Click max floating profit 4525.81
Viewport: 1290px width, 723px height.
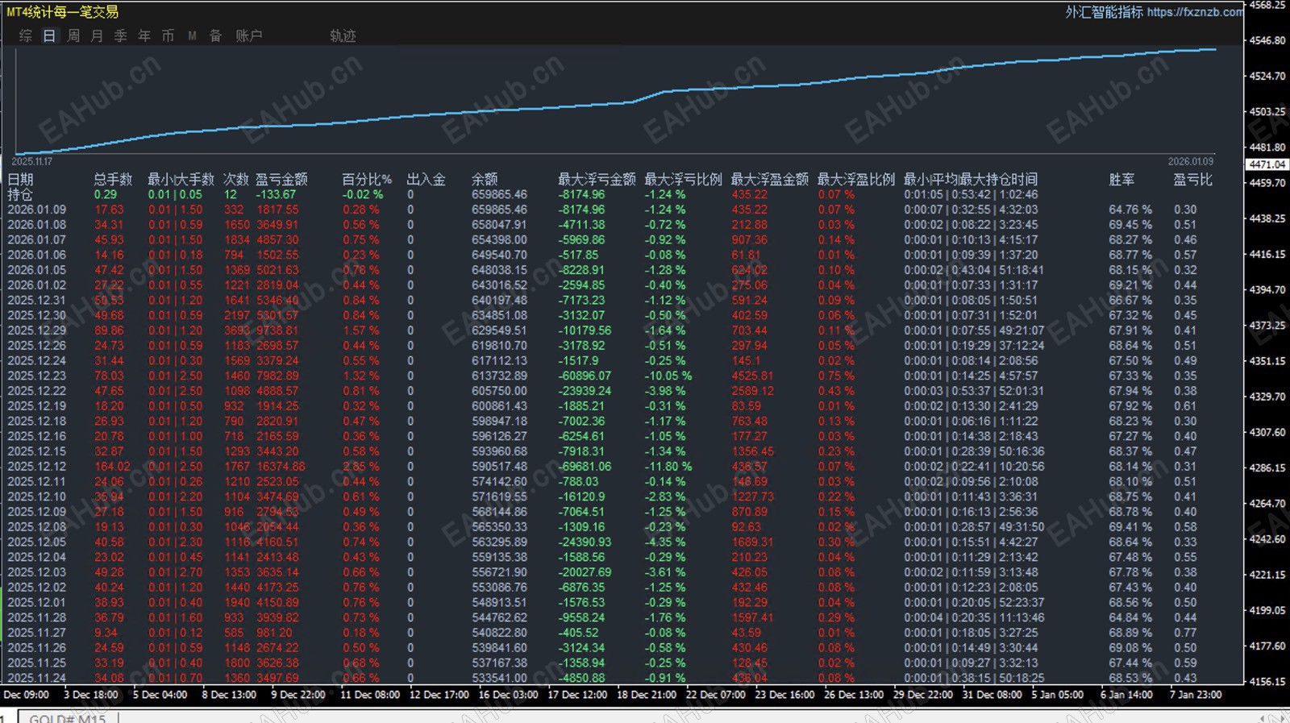point(752,376)
